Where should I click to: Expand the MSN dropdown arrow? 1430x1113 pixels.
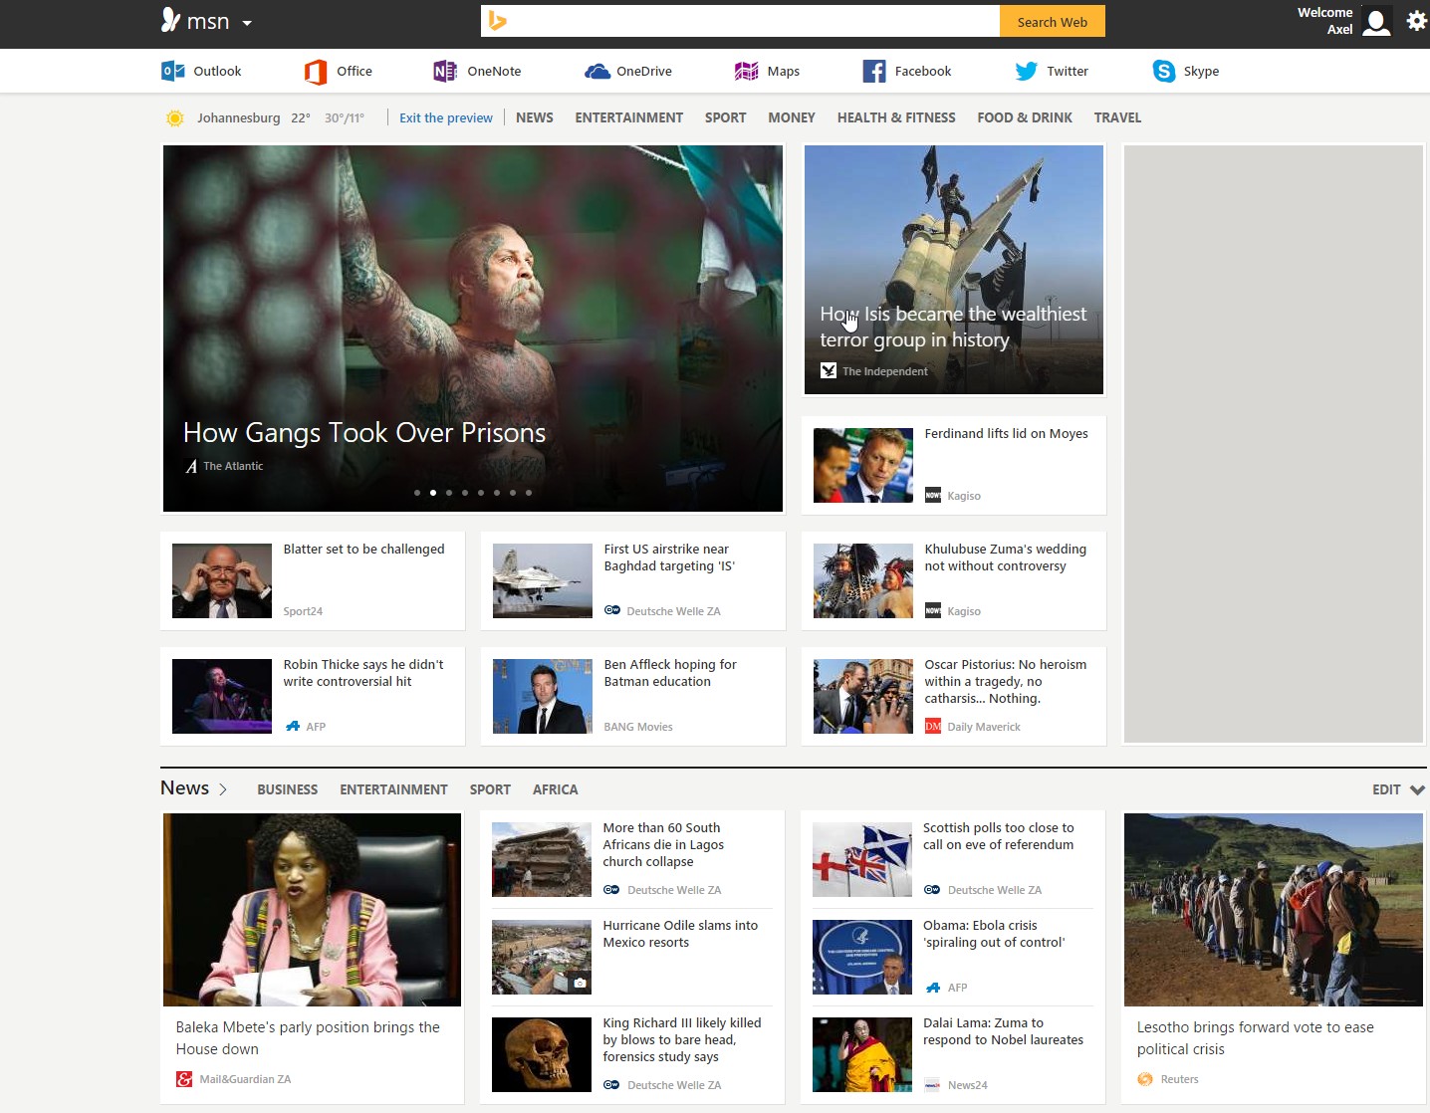(x=247, y=23)
